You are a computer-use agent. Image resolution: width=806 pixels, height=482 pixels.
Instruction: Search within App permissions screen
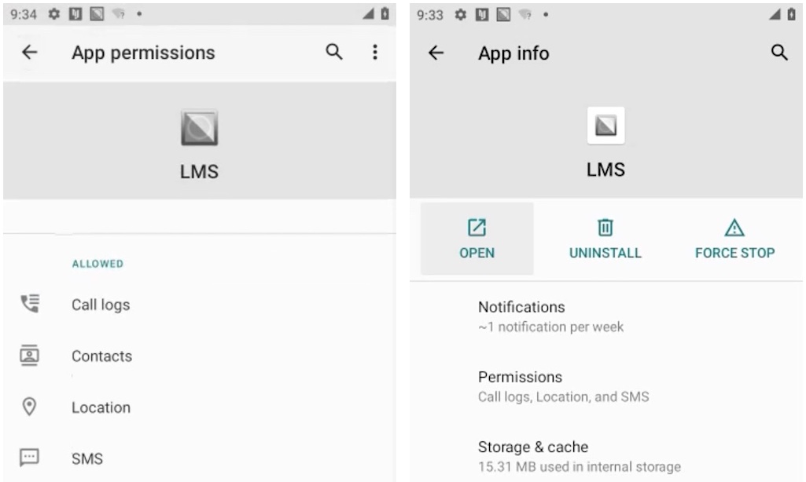click(334, 53)
